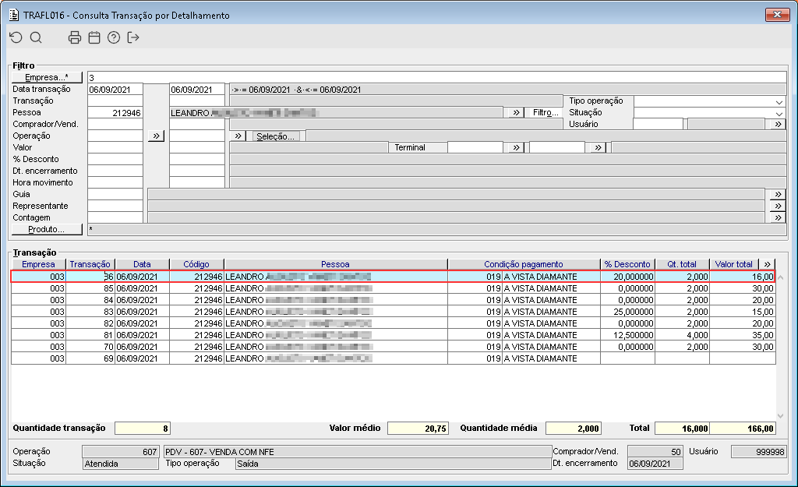Open the Pessoa lookup arrow button
The image size is (798, 487).
(x=516, y=112)
